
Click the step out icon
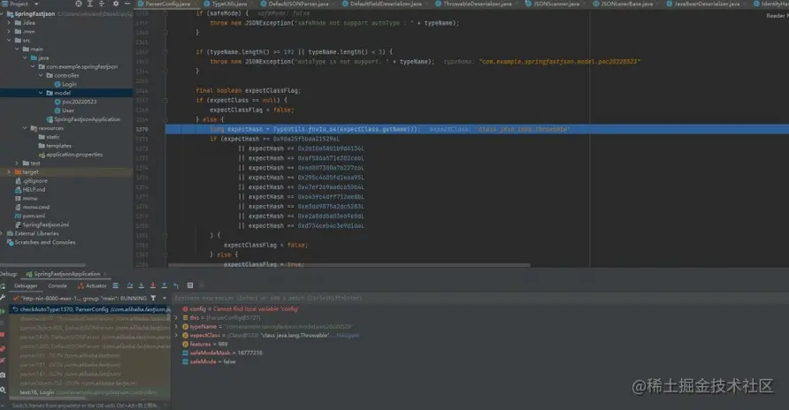pyautogui.click(x=164, y=285)
